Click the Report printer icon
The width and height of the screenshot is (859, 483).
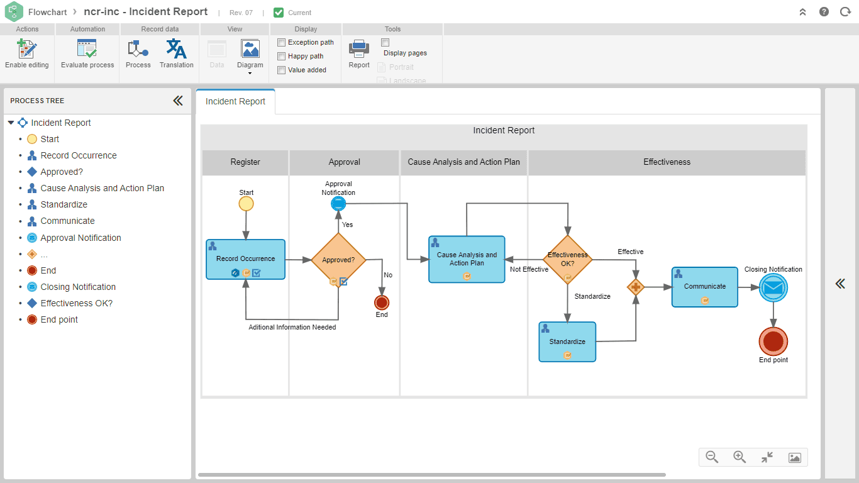[x=359, y=49]
